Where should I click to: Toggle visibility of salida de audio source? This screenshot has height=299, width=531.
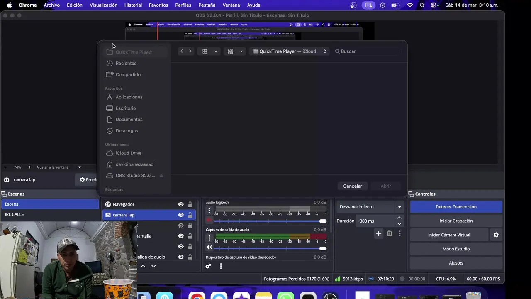tap(181, 257)
